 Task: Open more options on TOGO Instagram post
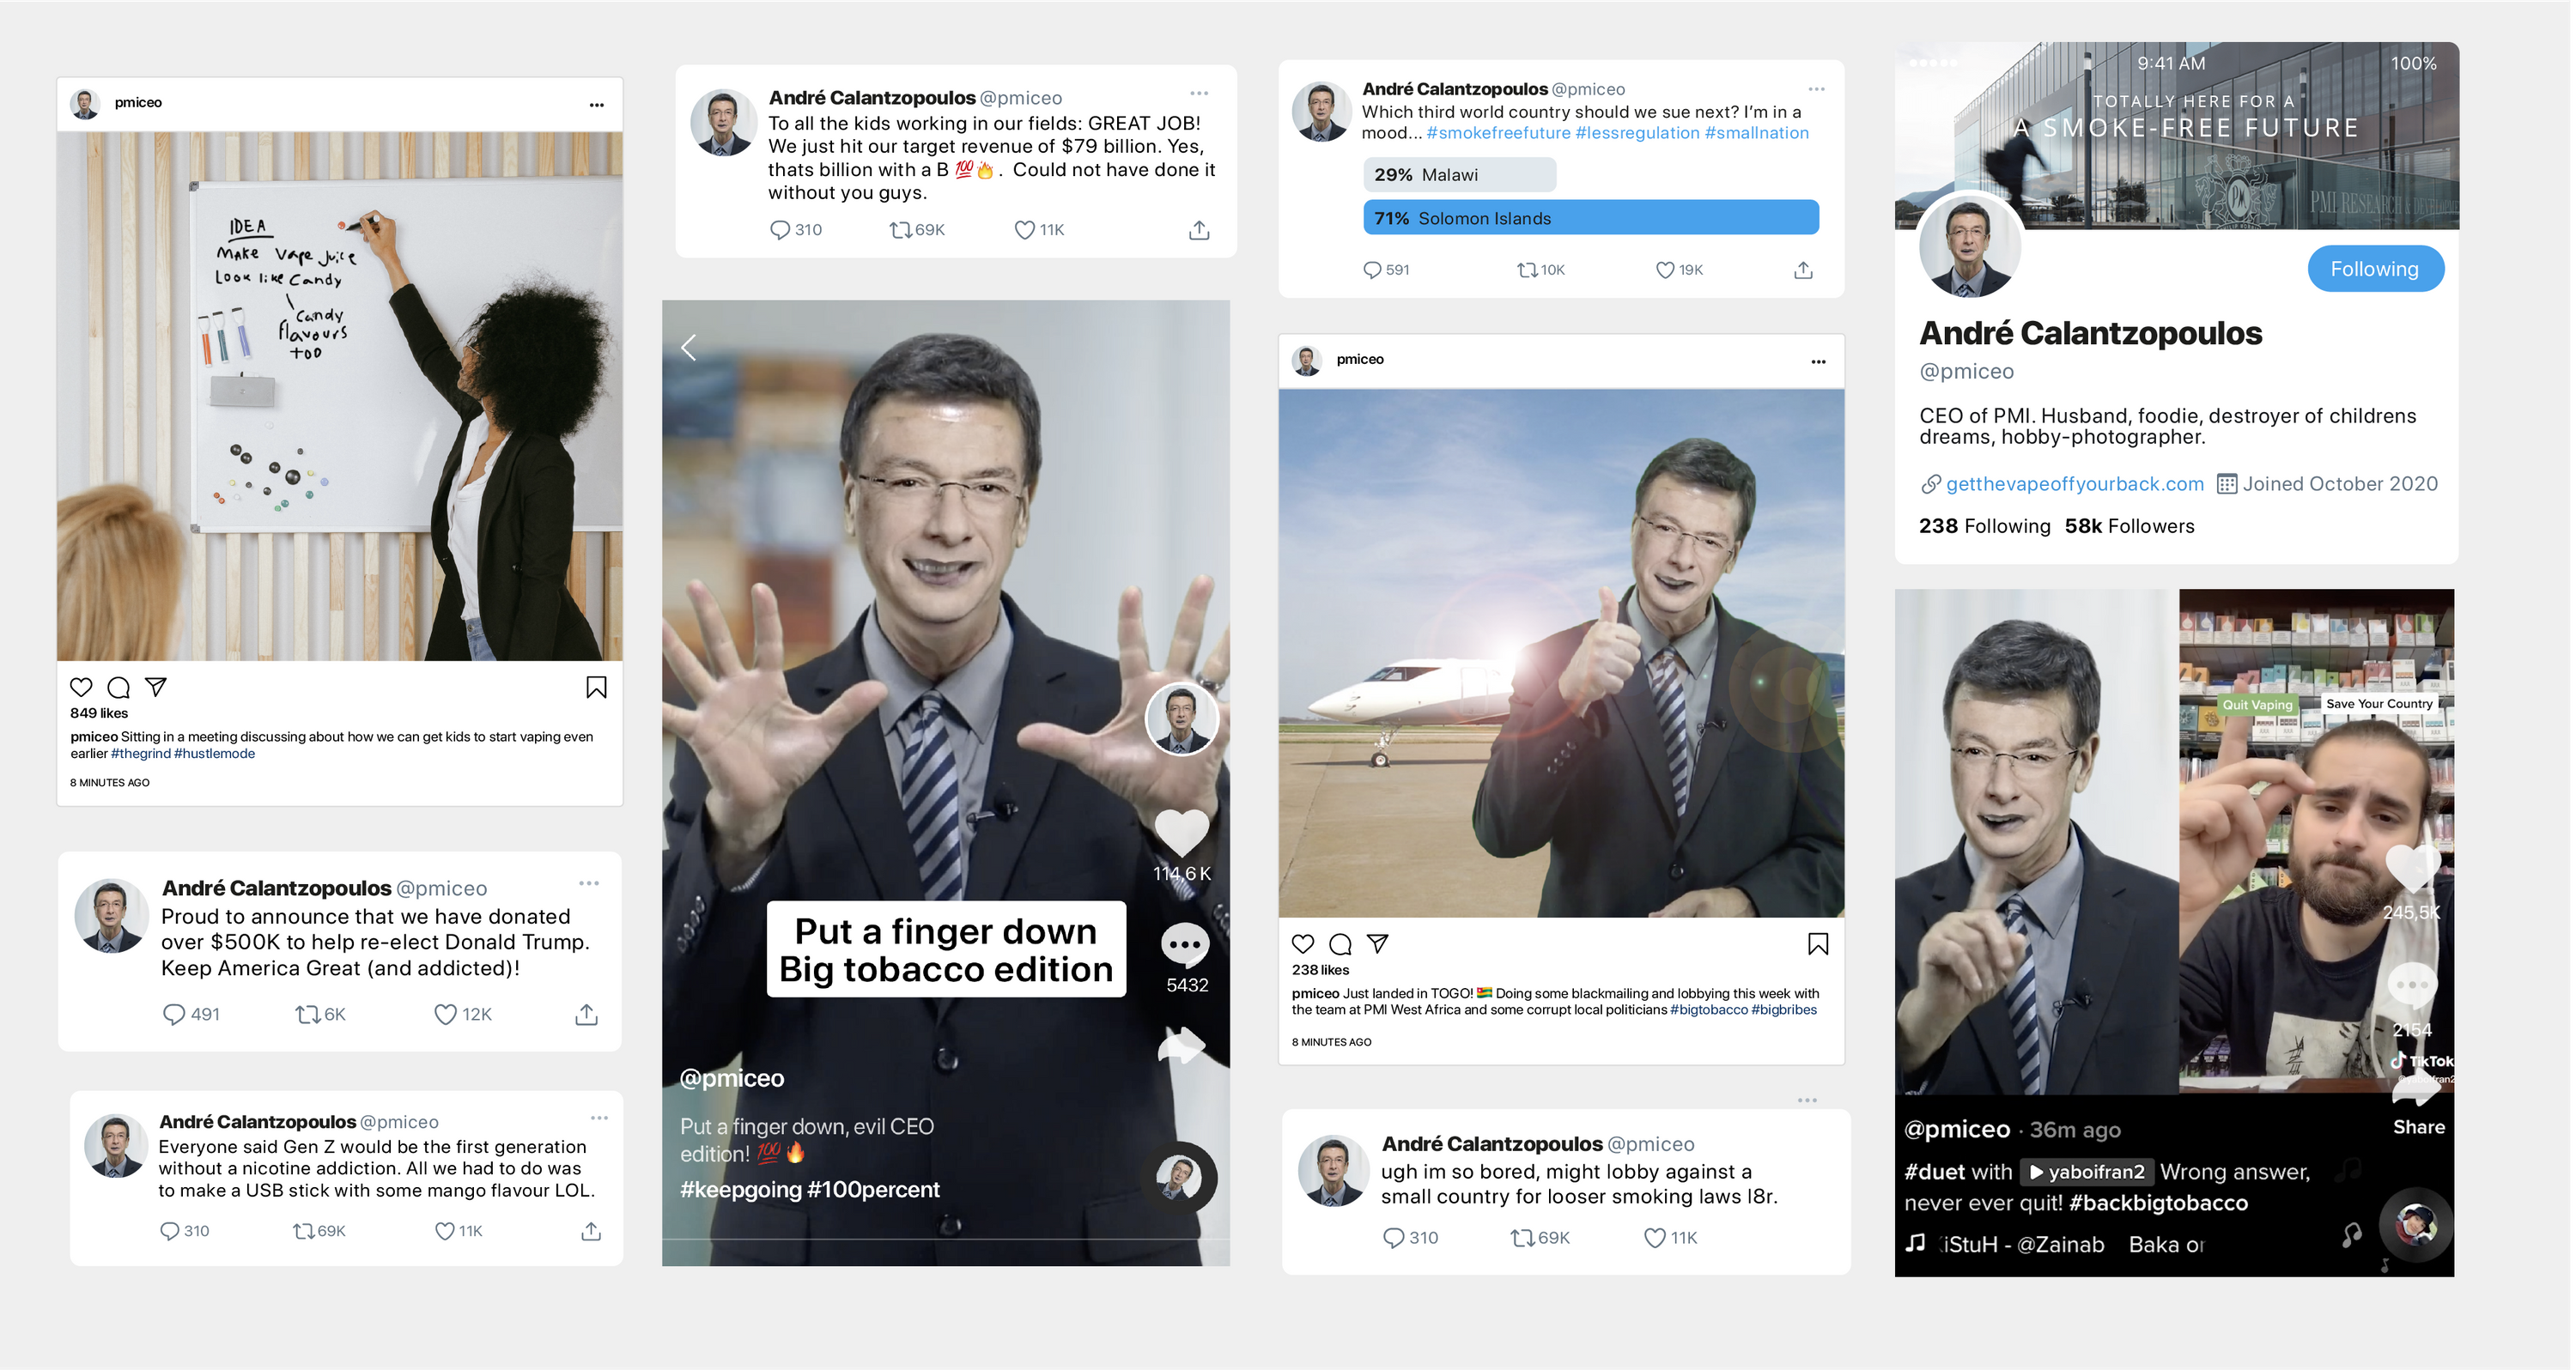click(x=1818, y=362)
